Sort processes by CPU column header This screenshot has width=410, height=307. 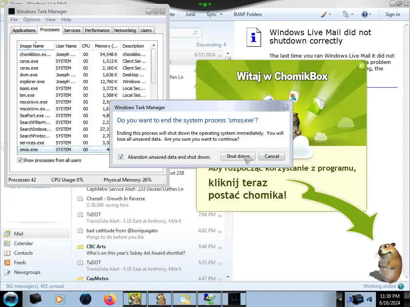(86, 46)
